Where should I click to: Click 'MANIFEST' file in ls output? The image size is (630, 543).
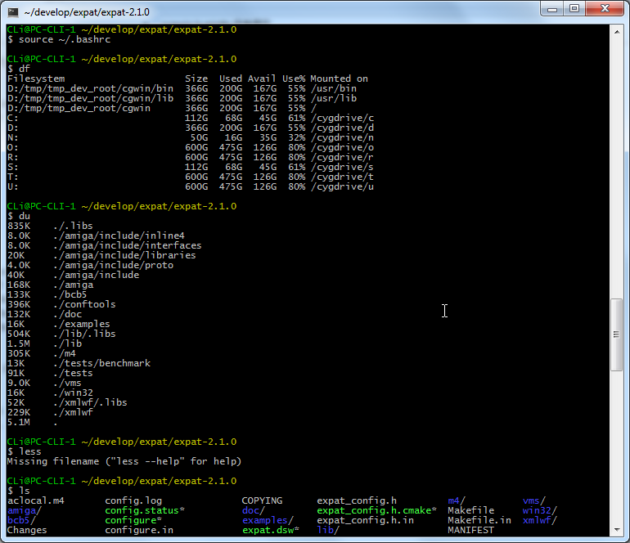tap(470, 530)
